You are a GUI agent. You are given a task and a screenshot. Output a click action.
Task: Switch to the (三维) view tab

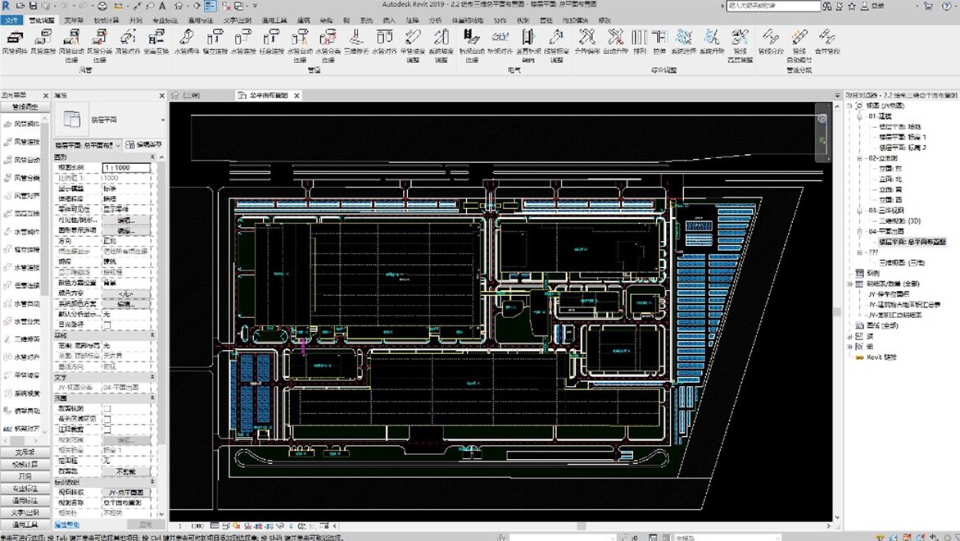(x=191, y=96)
